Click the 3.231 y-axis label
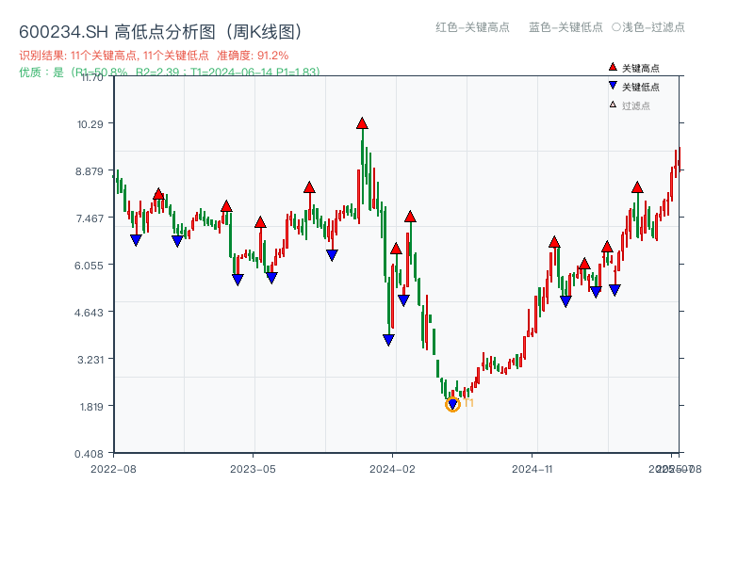 pyautogui.click(x=90, y=360)
